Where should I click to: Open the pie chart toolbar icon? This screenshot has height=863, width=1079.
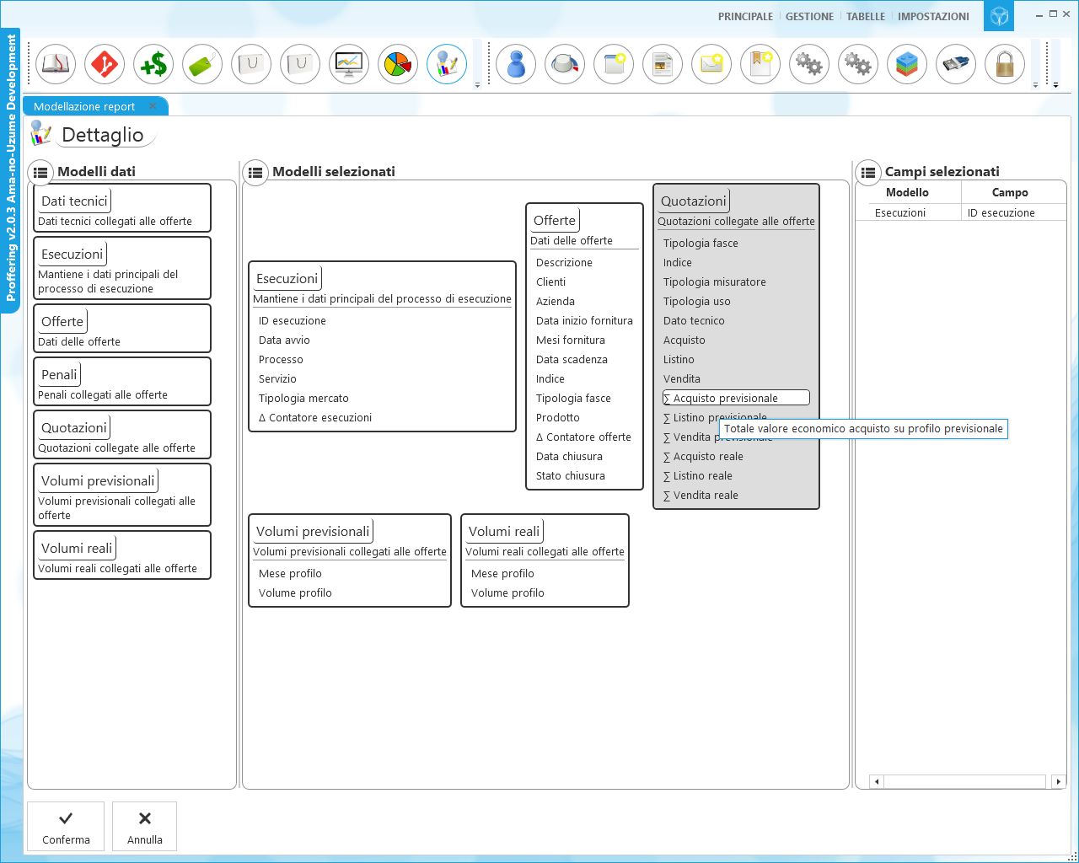pos(398,64)
